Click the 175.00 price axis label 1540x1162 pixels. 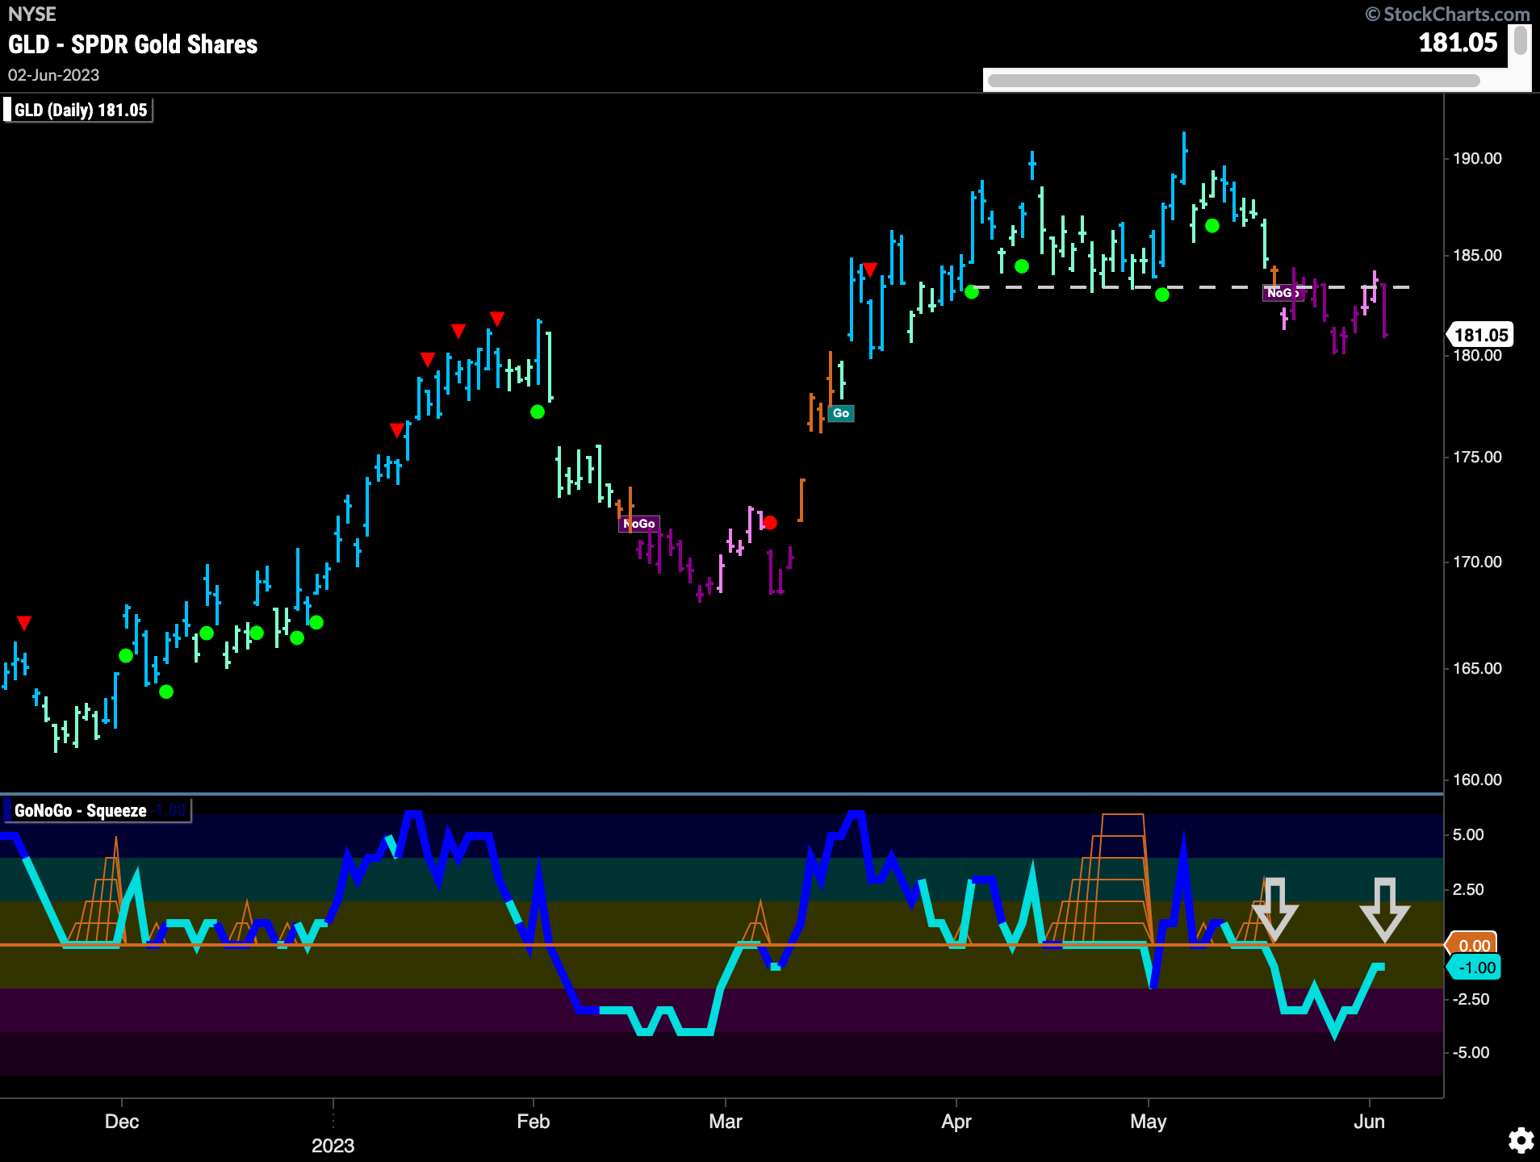point(1478,457)
